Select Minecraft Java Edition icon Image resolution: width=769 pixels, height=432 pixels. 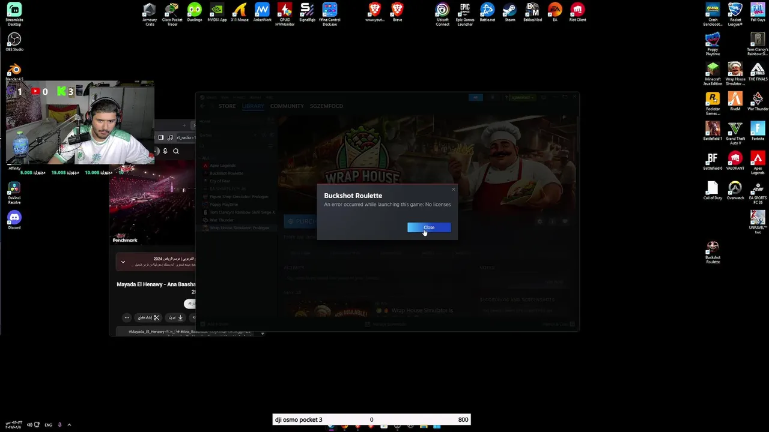713,74
